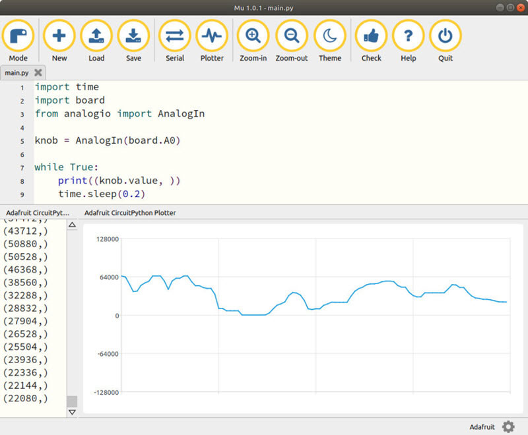Check code with the thumbs-up button
Screen dimensions: 528x435
tap(371, 36)
